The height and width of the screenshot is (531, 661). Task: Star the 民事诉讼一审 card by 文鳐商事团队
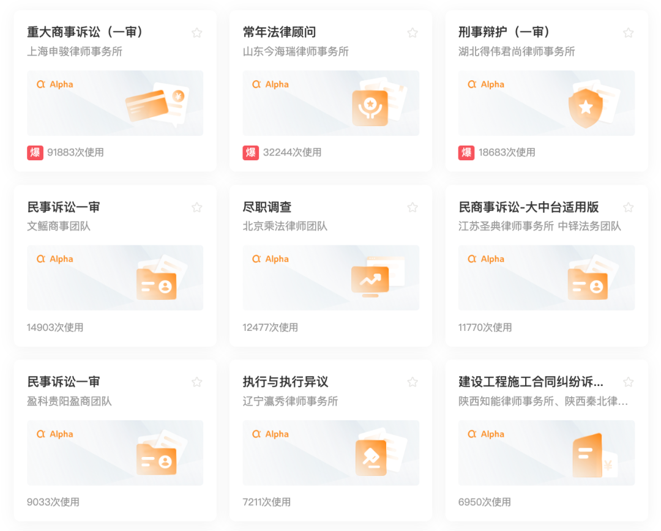coord(197,207)
